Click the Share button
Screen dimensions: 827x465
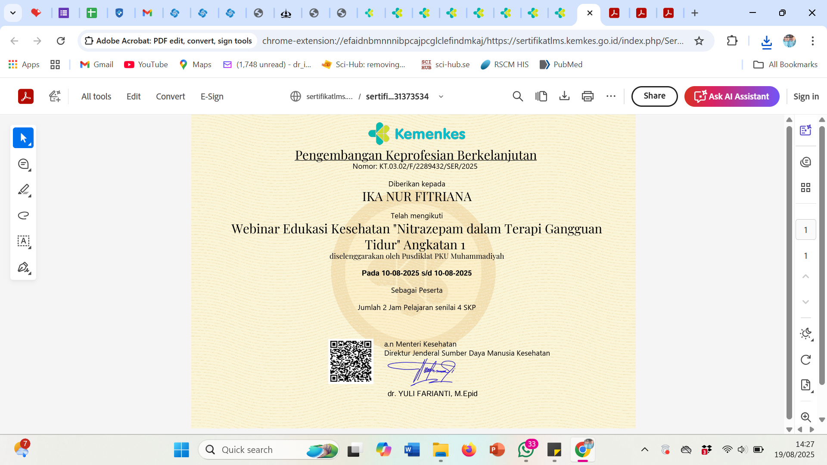click(x=654, y=96)
